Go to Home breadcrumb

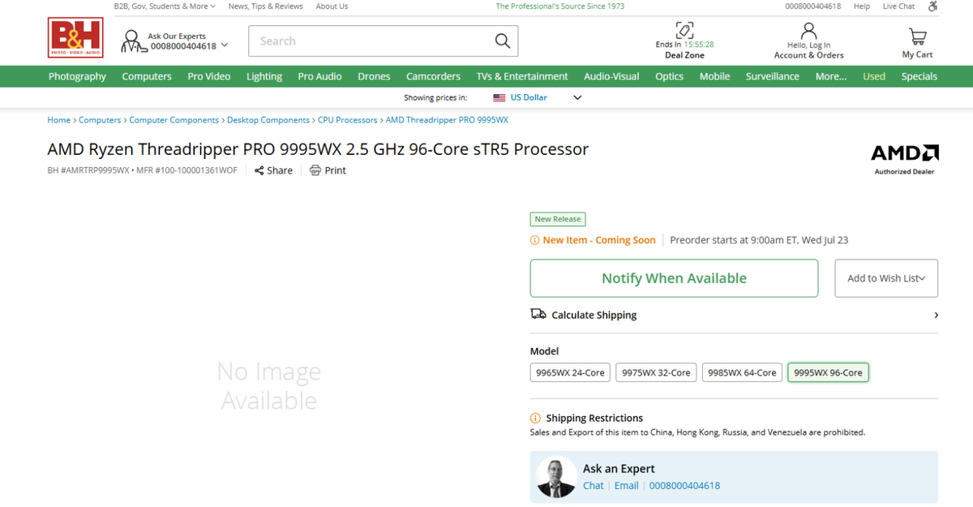tap(59, 120)
